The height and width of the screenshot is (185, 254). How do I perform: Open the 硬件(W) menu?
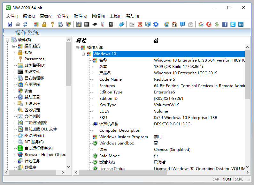pos(81,16)
